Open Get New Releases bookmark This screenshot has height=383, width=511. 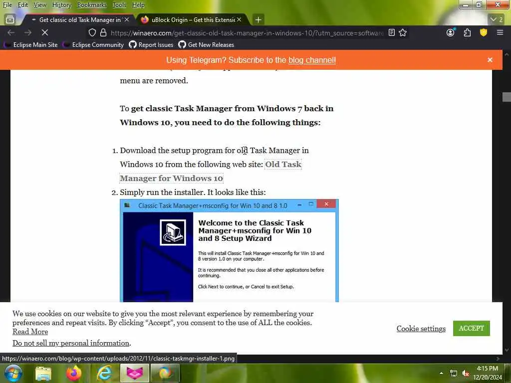click(x=206, y=45)
